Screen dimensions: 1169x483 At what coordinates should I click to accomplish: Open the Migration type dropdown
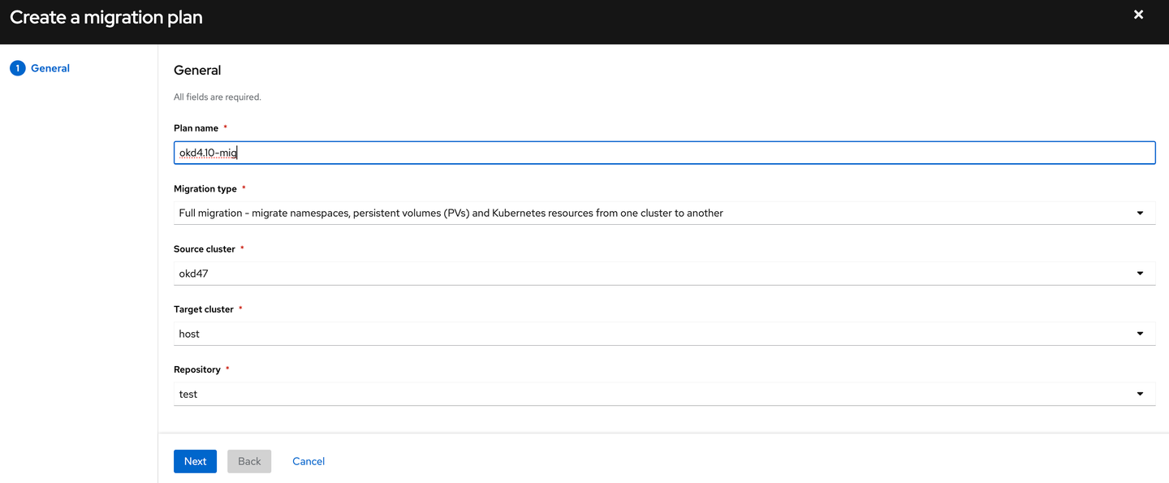pyautogui.click(x=664, y=213)
